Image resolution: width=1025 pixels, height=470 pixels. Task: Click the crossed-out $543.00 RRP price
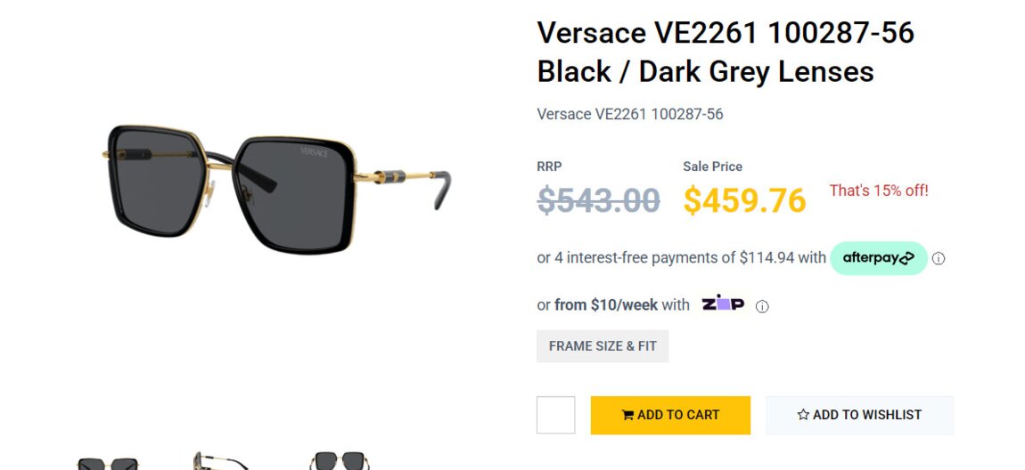(598, 200)
